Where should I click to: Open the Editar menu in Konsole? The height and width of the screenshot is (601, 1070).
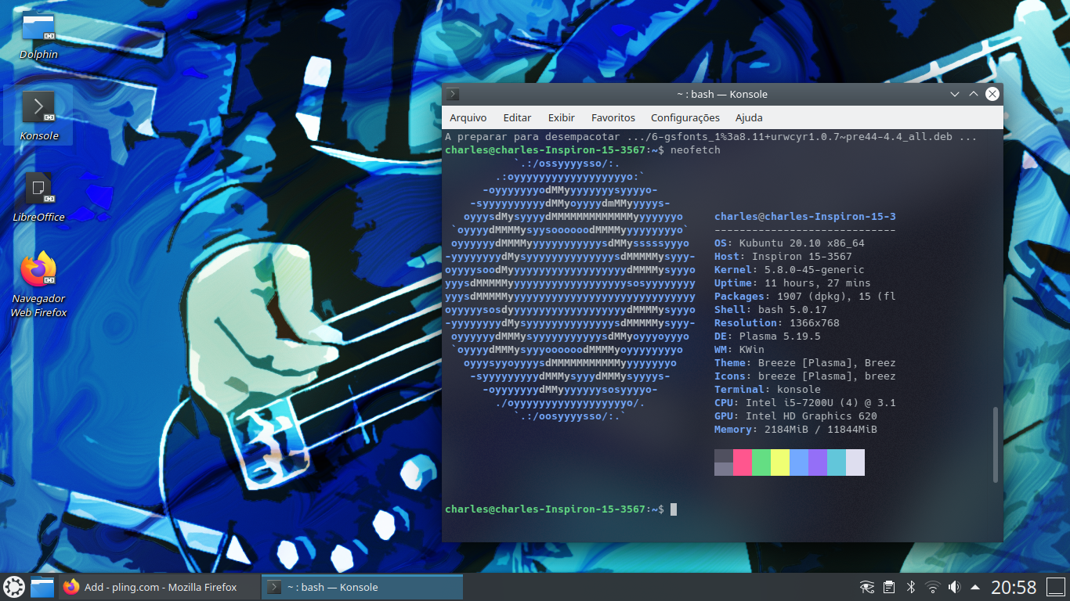click(517, 117)
